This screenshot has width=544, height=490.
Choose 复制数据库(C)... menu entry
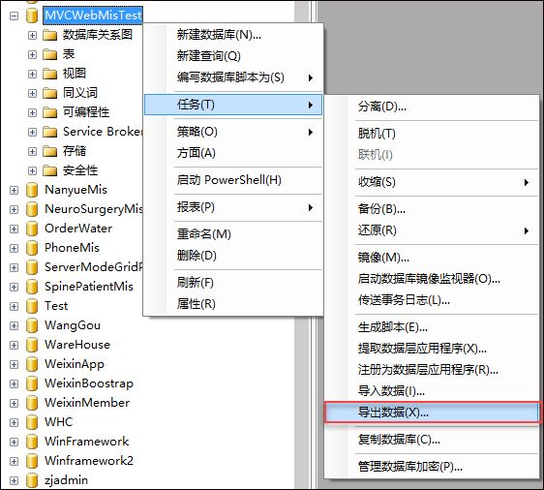point(432,440)
